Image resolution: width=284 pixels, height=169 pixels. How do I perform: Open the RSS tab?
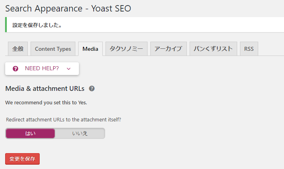249,49
